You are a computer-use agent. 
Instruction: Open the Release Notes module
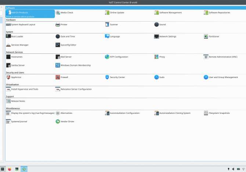tap(15, 101)
